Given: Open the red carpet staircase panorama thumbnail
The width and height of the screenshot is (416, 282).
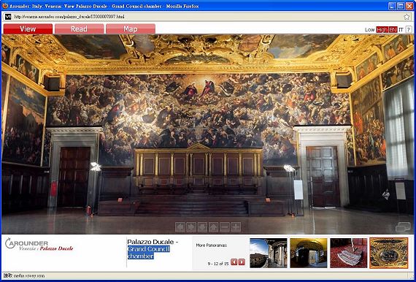Looking at the screenshot, I should pos(349,253).
